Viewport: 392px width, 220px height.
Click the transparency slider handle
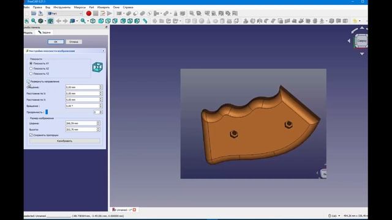pyautogui.click(x=47, y=112)
